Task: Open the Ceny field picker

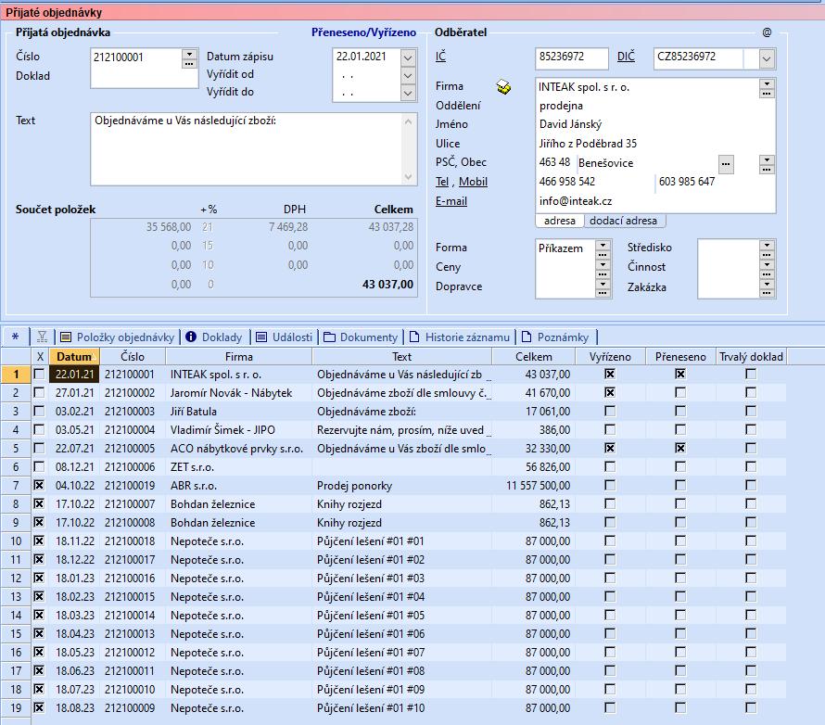Action: tap(603, 268)
